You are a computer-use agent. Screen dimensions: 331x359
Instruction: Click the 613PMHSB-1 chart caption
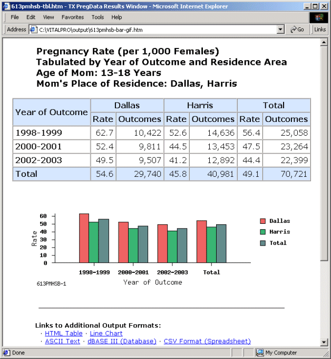point(52,284)
